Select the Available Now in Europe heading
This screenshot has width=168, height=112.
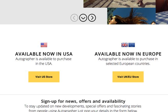[x=128, y=54]
